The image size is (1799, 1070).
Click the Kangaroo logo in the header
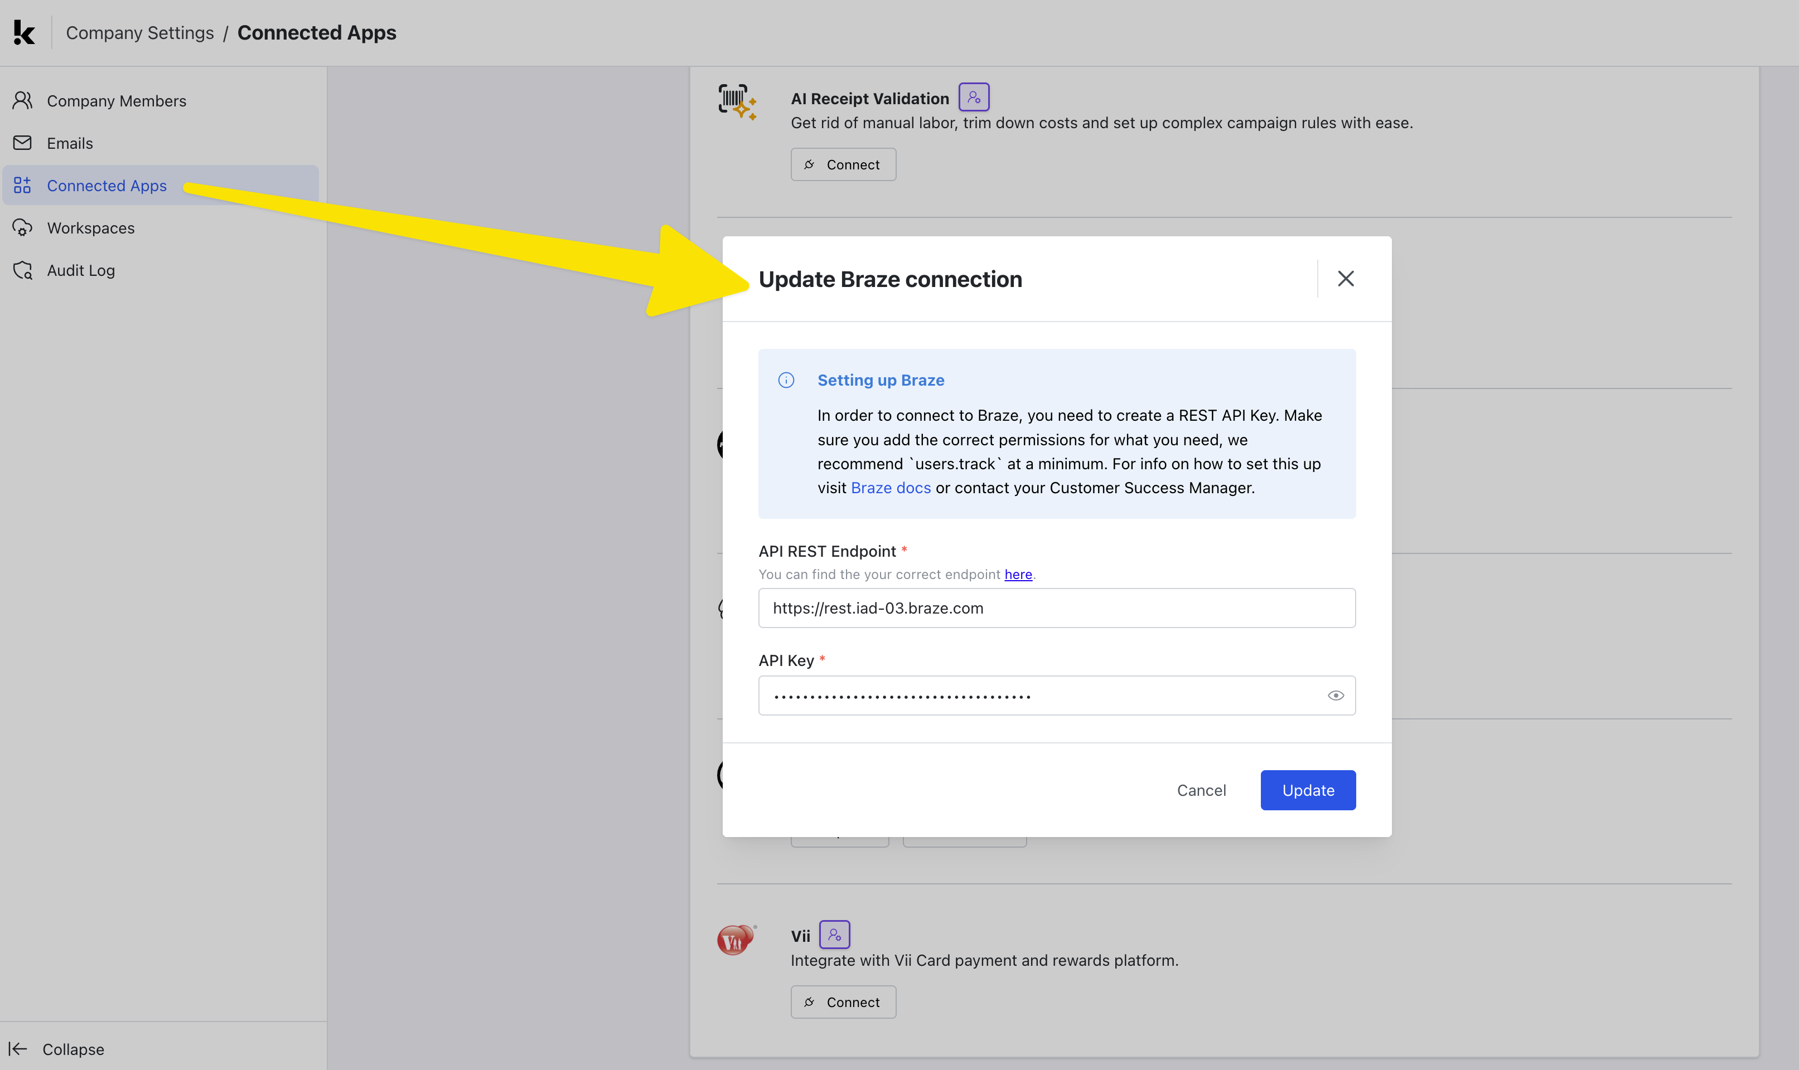click(x=24, y=32)
